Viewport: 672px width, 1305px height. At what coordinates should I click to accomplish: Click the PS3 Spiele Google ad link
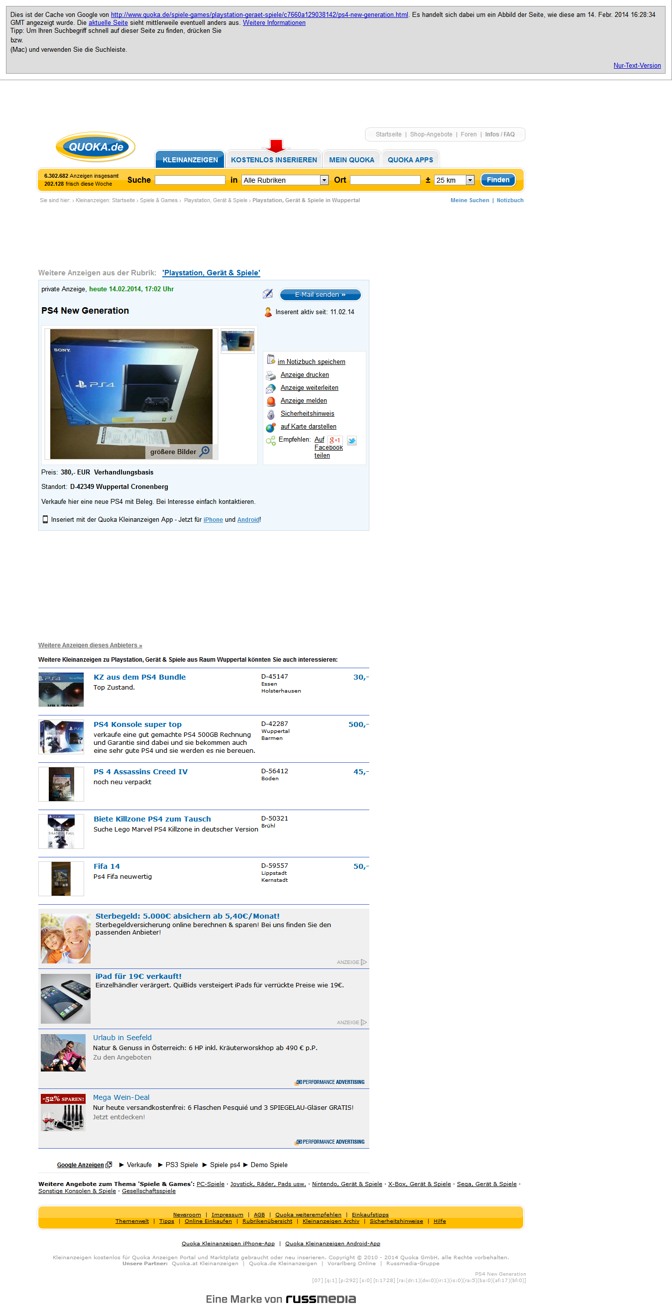[x=181, y=1165]
